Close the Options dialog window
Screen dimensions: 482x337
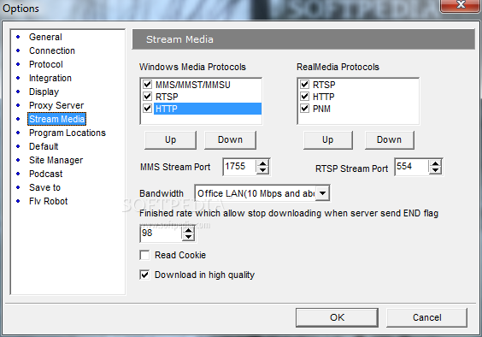pos(460,5)
